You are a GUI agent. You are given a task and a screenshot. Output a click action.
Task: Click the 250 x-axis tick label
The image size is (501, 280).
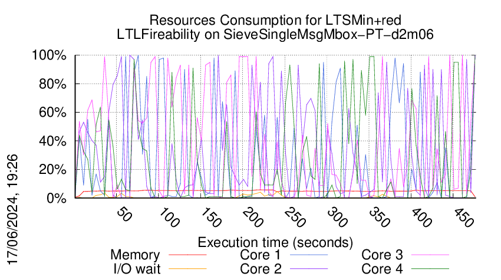[x=295, y=218]
